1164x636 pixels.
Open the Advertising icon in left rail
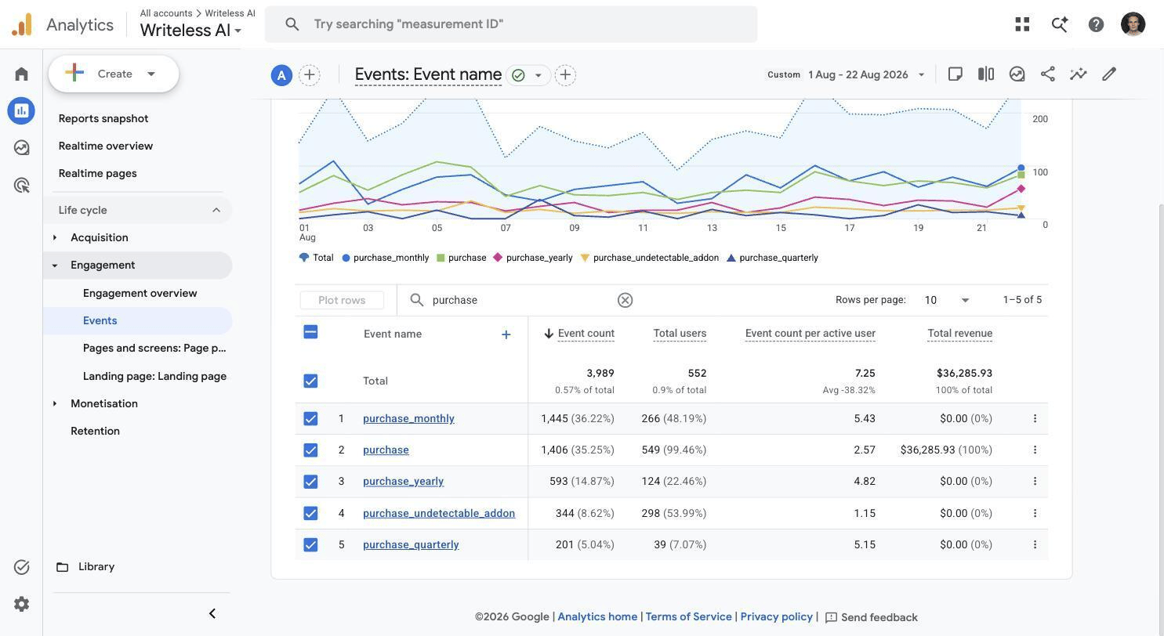click(21, 185)
